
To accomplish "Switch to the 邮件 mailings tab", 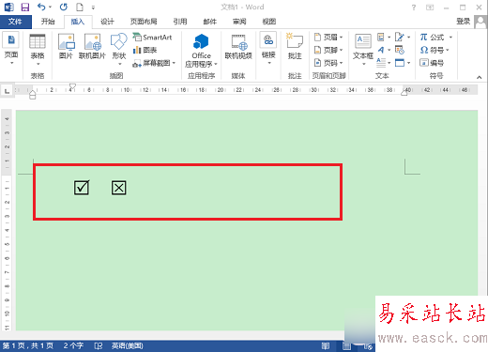I will coord(210,22).
